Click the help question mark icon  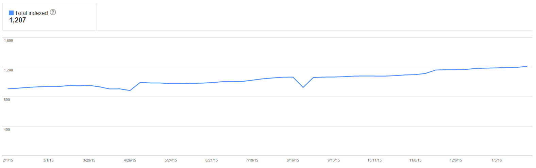[x=53, y=12]
